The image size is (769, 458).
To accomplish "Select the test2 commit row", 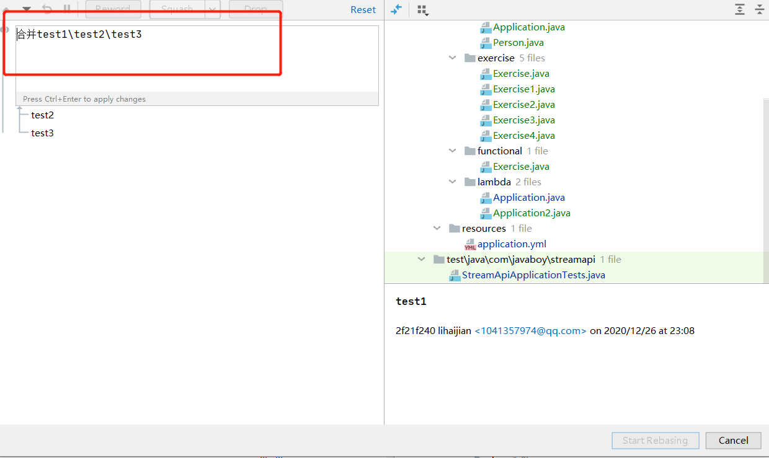I will (42, 115).
